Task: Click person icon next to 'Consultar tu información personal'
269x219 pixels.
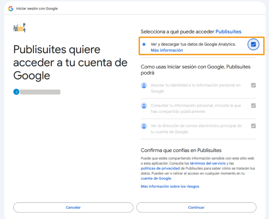Action: (x=144, y=106)
